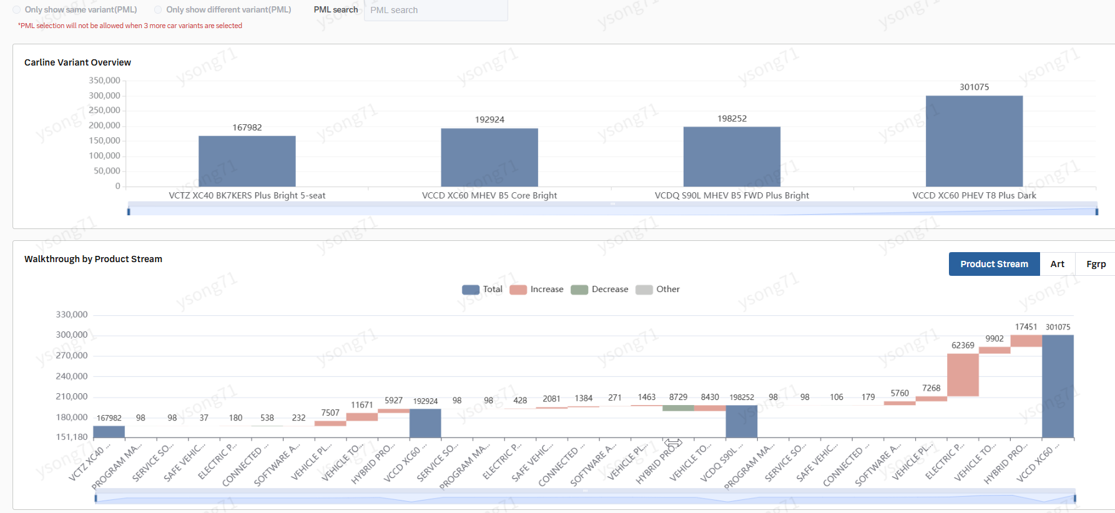Click the 'VCCD XC60 MHEV B5 Core Bright' axis label
This screenshot has width=1115, height=513.
[489, 195]
